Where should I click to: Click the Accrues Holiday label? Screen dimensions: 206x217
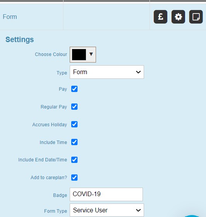50,125
